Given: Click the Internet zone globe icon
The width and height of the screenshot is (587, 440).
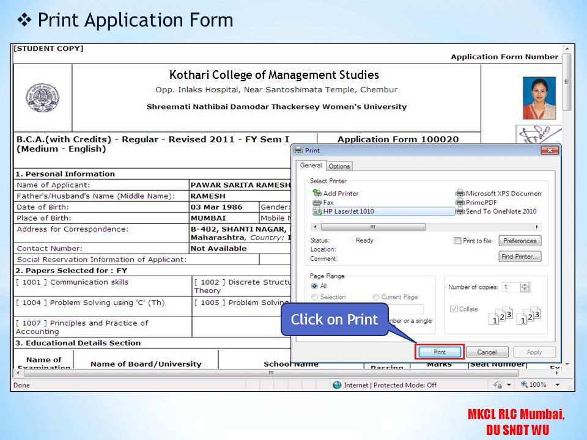Looking at the screenshot, I should 337,384.
